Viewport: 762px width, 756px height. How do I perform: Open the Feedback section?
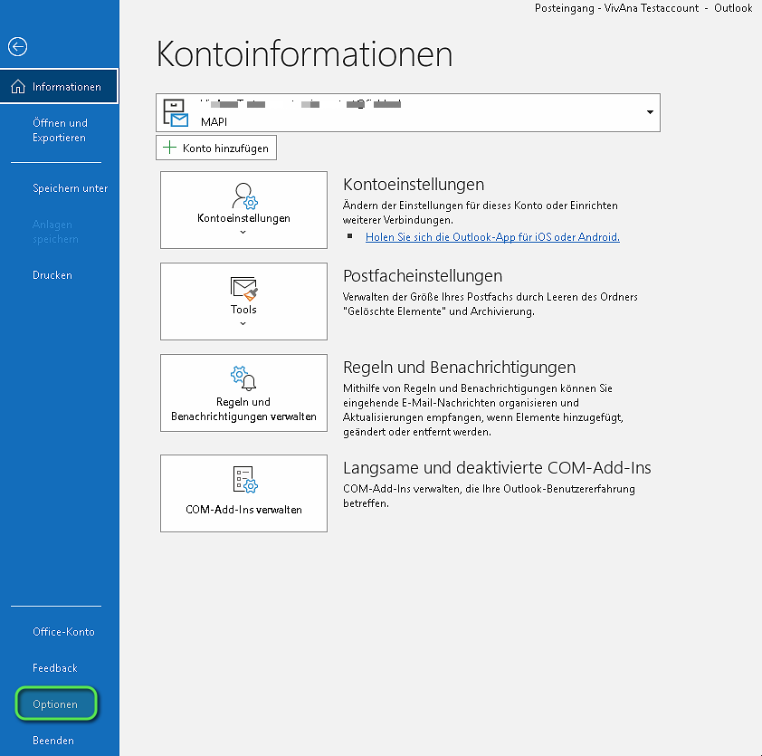pyautogui.click(x=55, y=668)
